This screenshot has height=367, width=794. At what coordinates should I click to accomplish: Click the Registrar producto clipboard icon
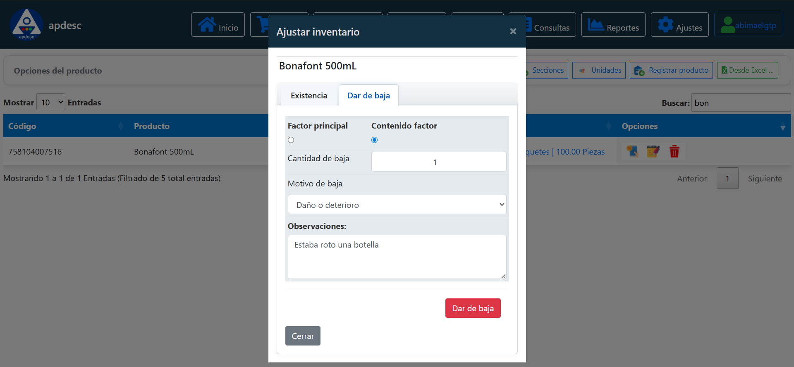point(639,71)
